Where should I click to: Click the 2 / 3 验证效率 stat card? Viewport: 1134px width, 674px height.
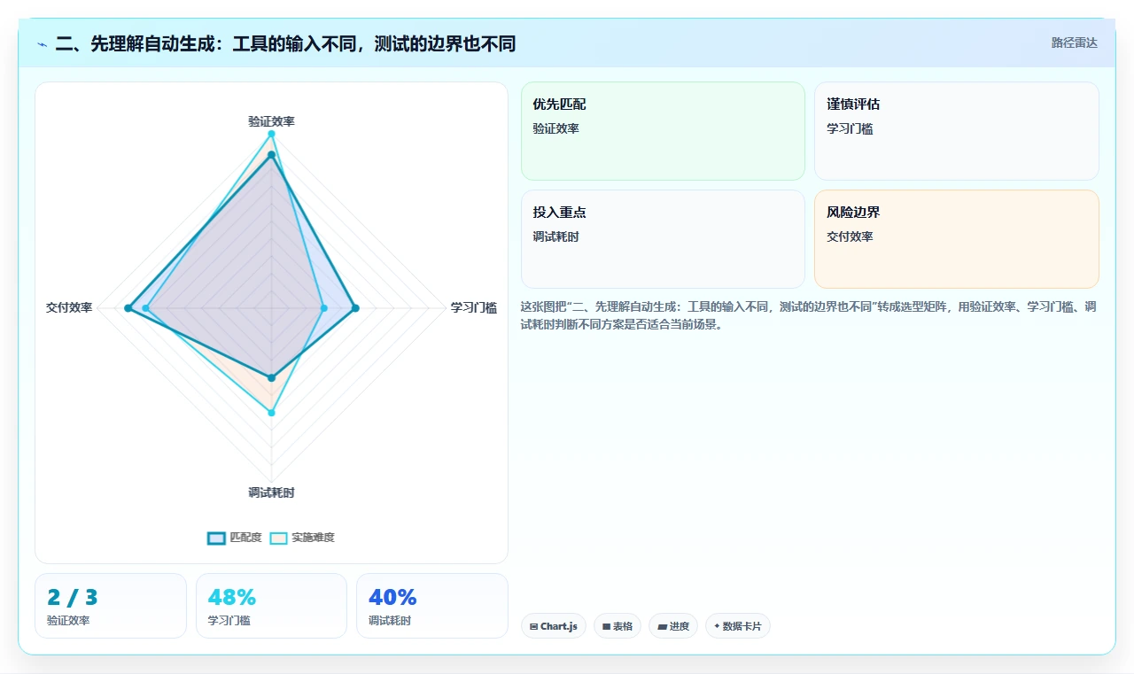[111, 606]
